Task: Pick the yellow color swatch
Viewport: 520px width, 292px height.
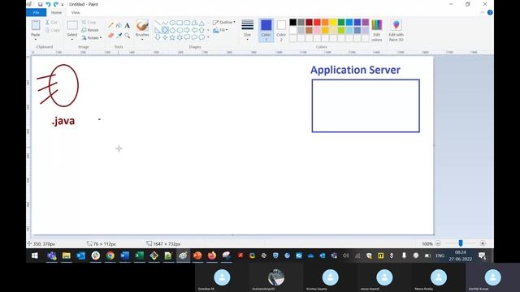Action: (333, 22)
